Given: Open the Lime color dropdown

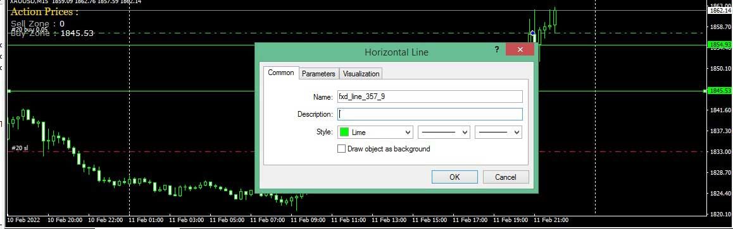Looking at the screenshot, I should 375,132.
